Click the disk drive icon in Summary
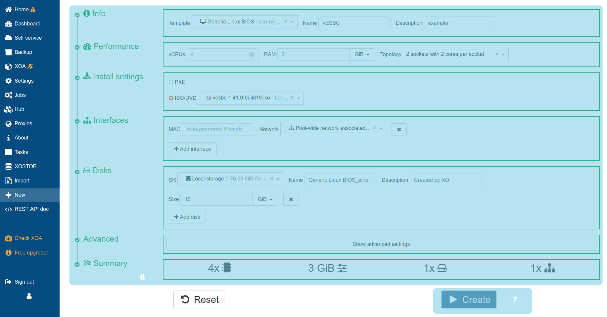This screenshot has height=317, width=607. pos(442,268)
